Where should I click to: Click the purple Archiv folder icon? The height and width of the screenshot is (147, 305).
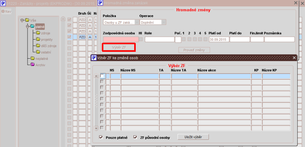32,65
